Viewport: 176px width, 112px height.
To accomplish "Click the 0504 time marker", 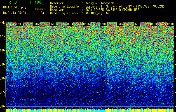I will click(70, 24).
